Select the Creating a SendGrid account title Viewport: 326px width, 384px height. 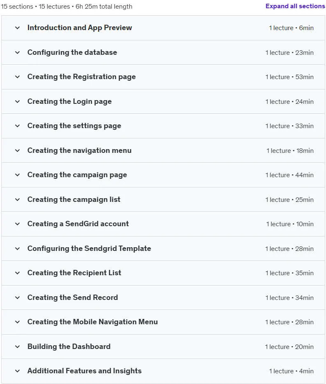[x=78, y=224]
